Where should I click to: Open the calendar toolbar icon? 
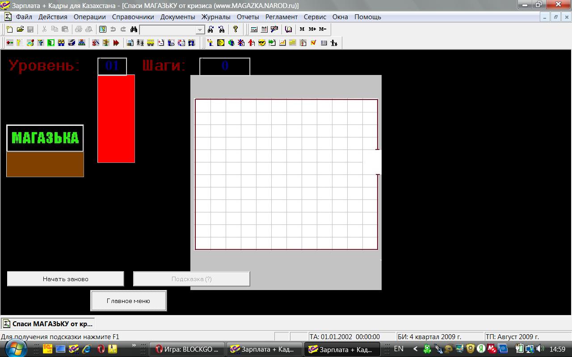pos(264,29)
